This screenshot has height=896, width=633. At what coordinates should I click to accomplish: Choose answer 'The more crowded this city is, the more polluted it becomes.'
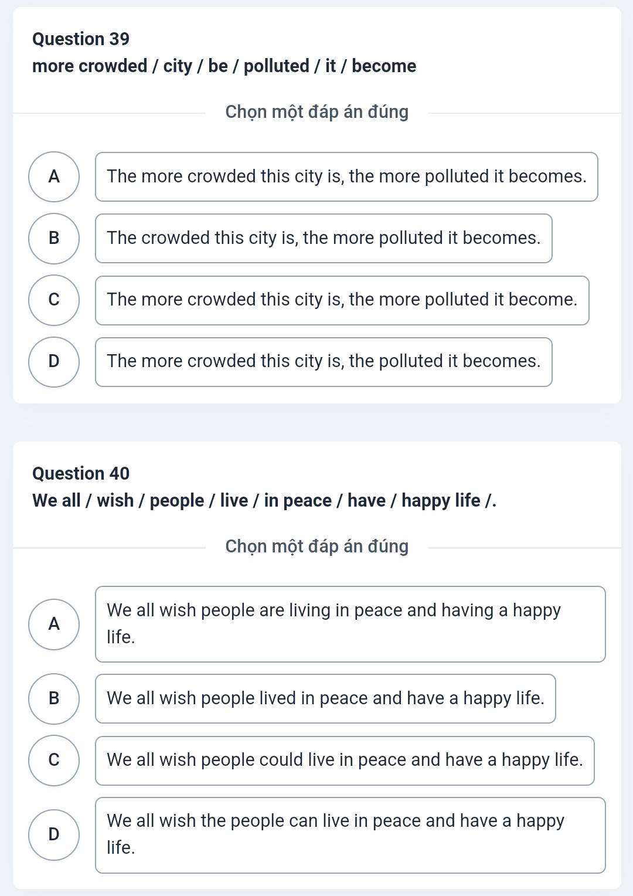click(346, 177)
